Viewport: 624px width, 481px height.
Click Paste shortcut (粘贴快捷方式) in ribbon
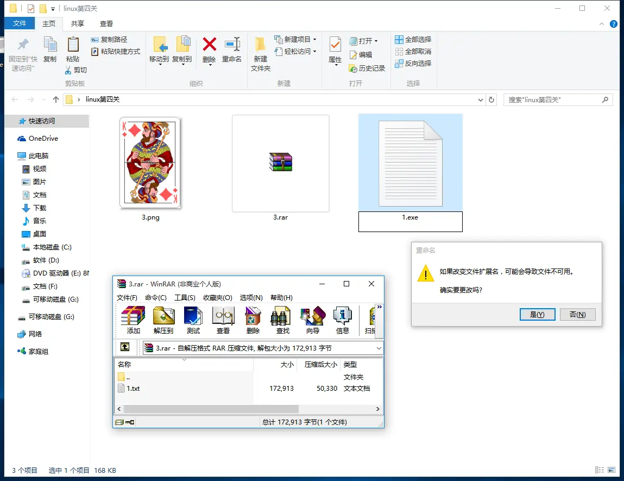point(116,52)
